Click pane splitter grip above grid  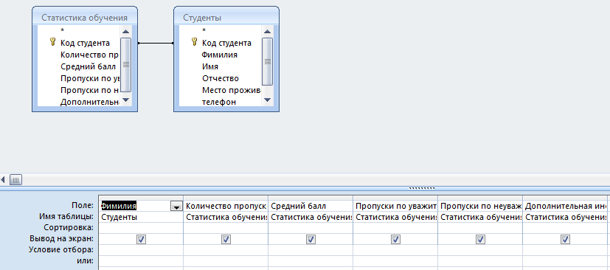click(422, 188)
